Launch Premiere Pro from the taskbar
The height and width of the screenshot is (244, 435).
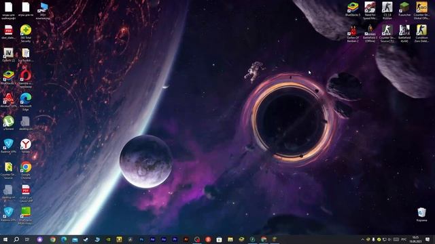(175, 239)
